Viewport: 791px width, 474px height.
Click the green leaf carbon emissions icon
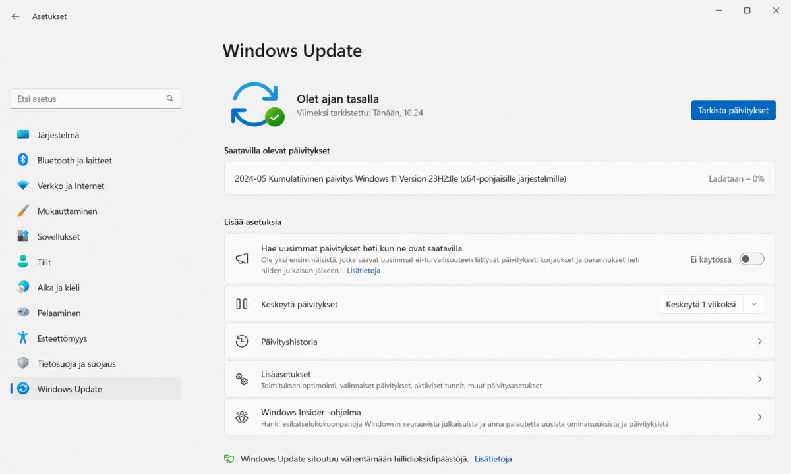[x=229, y=459]
